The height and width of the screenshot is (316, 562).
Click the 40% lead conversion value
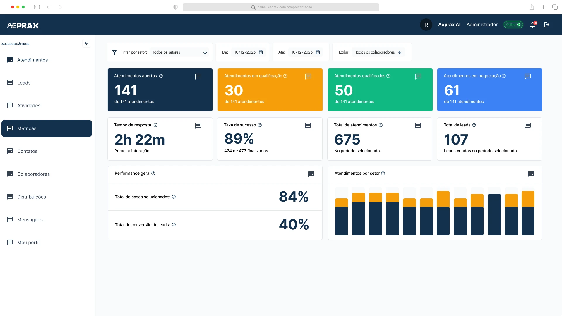click(294, 225)
